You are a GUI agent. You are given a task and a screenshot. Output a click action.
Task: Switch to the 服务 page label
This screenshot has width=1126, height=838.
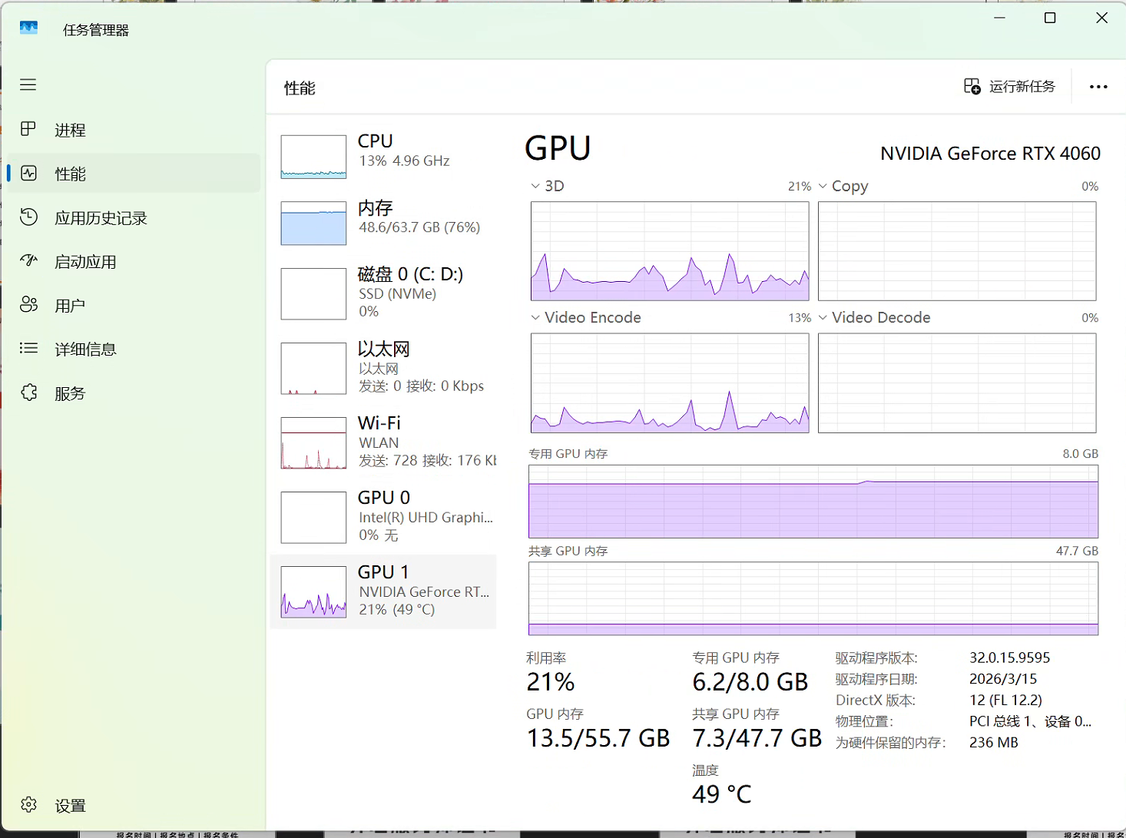(x=70, y=394)
